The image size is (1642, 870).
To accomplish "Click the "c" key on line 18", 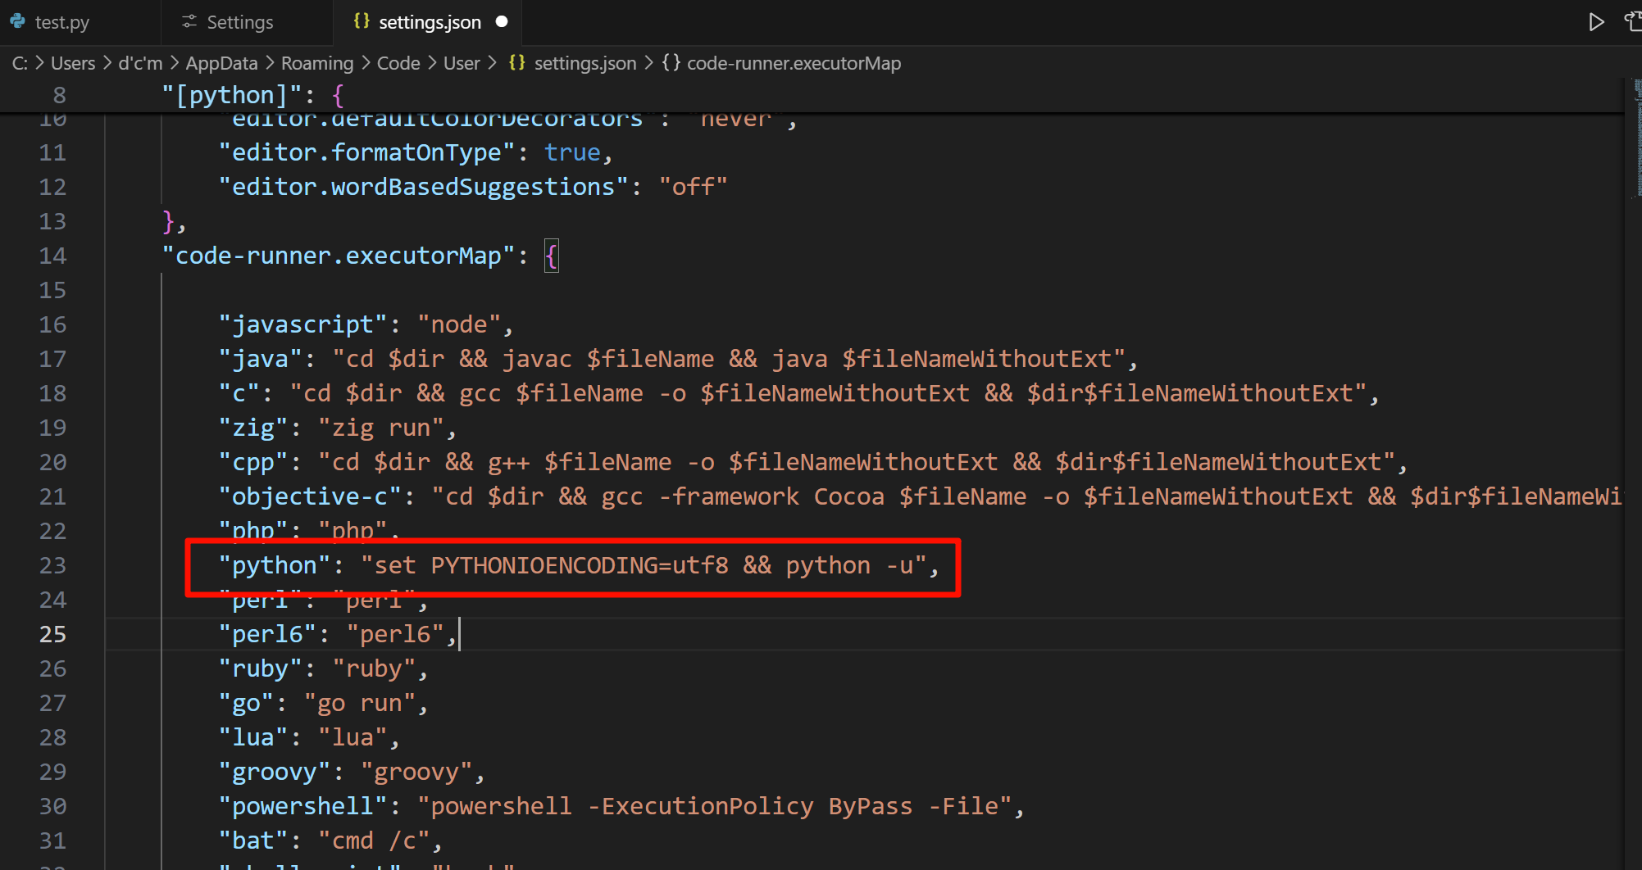I will 239,393.
